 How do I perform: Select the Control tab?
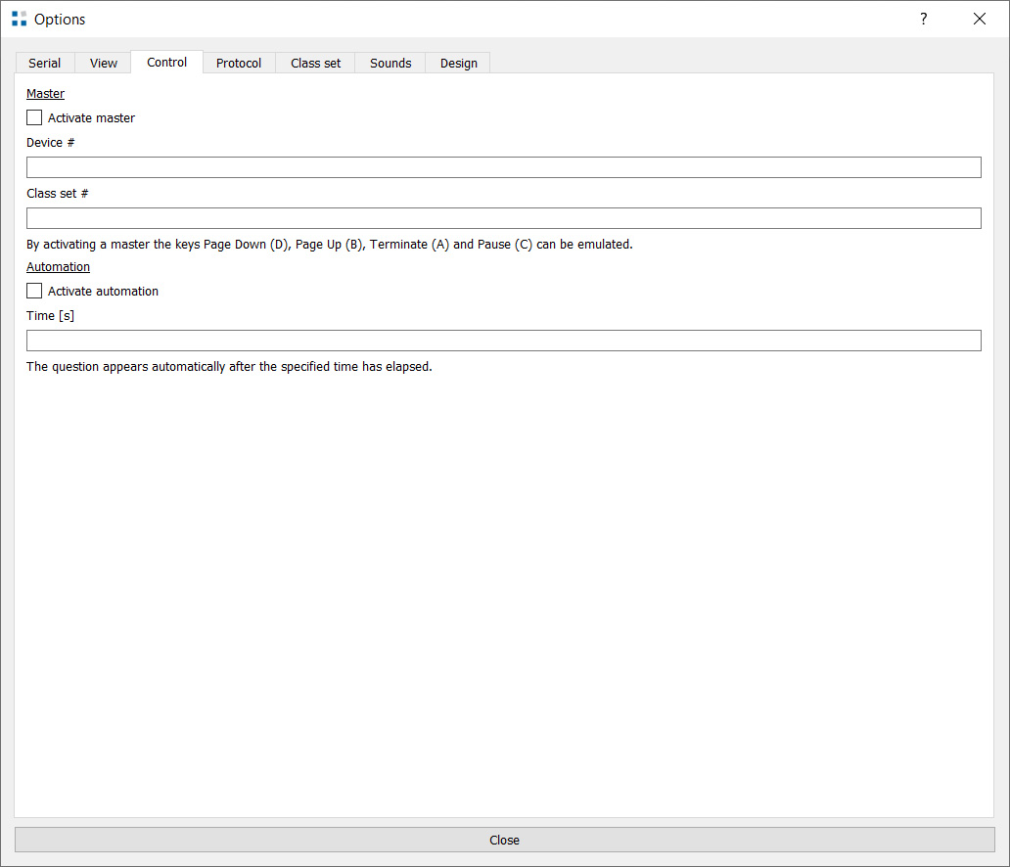167,62
